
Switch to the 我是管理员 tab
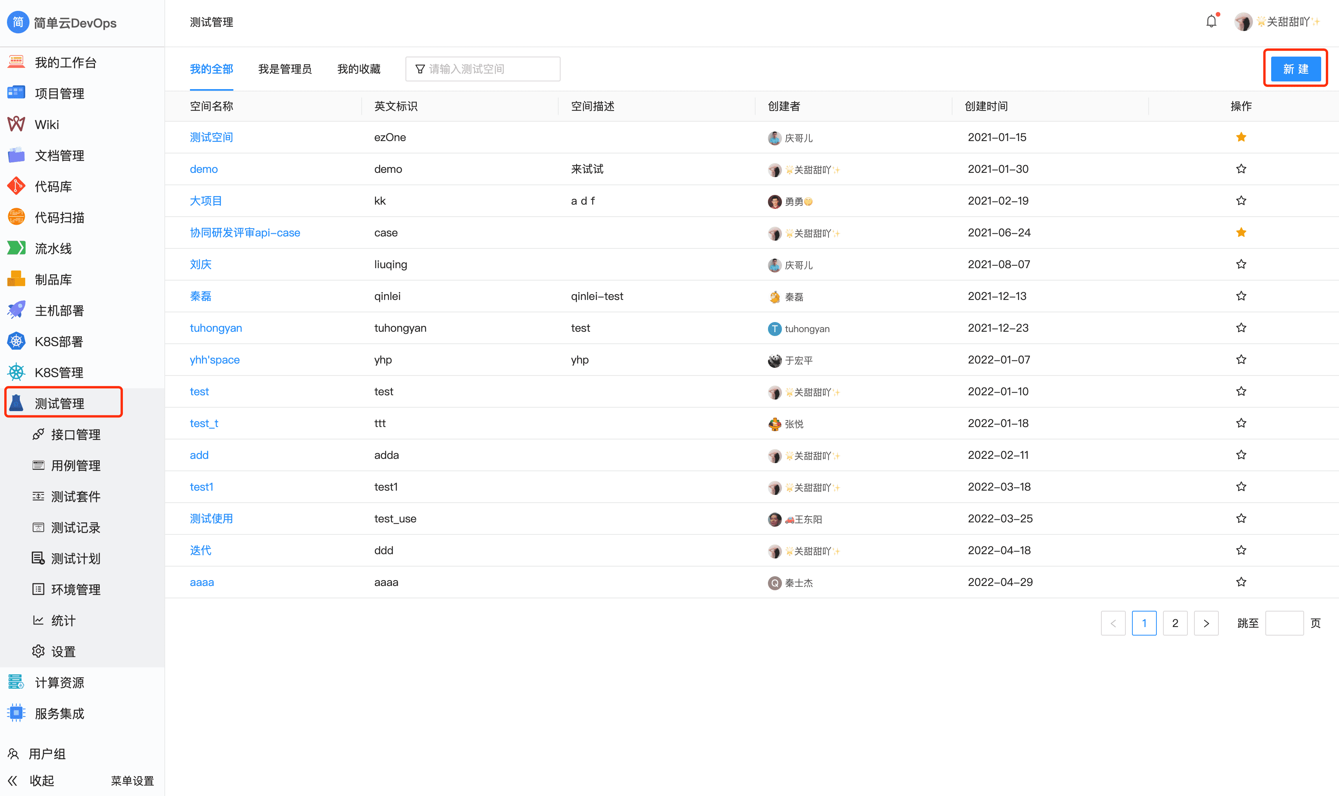coord(285,69)
